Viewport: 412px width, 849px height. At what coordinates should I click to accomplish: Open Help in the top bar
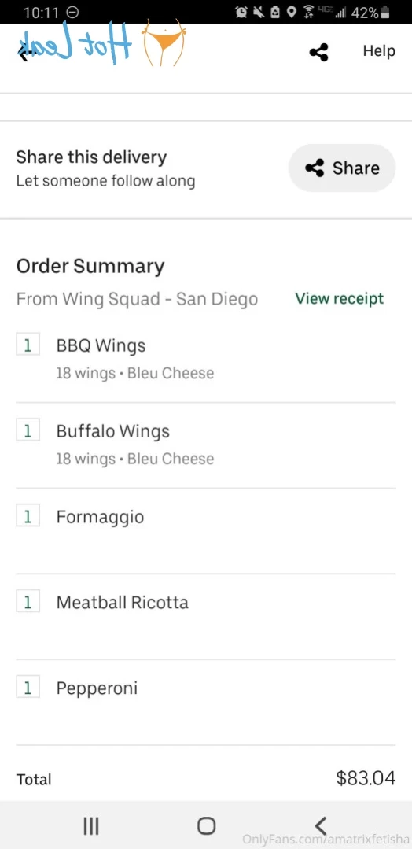pos(379,51)
